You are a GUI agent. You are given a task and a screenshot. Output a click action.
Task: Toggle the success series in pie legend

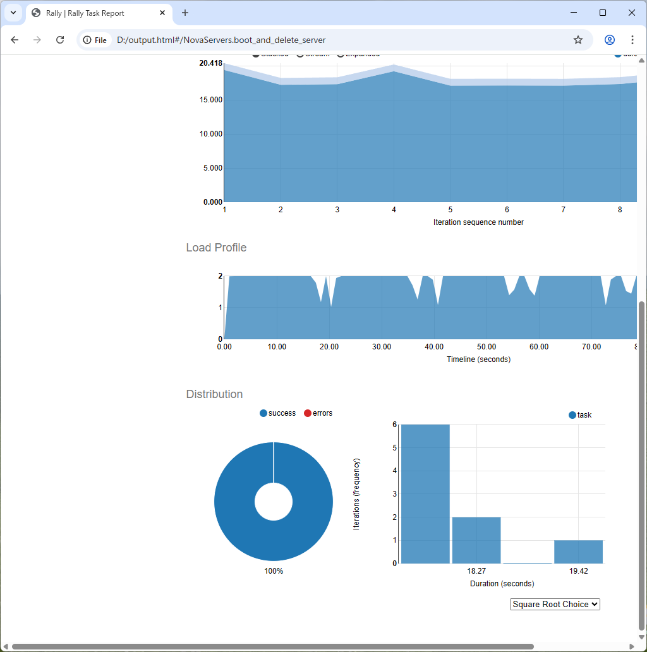277,413
